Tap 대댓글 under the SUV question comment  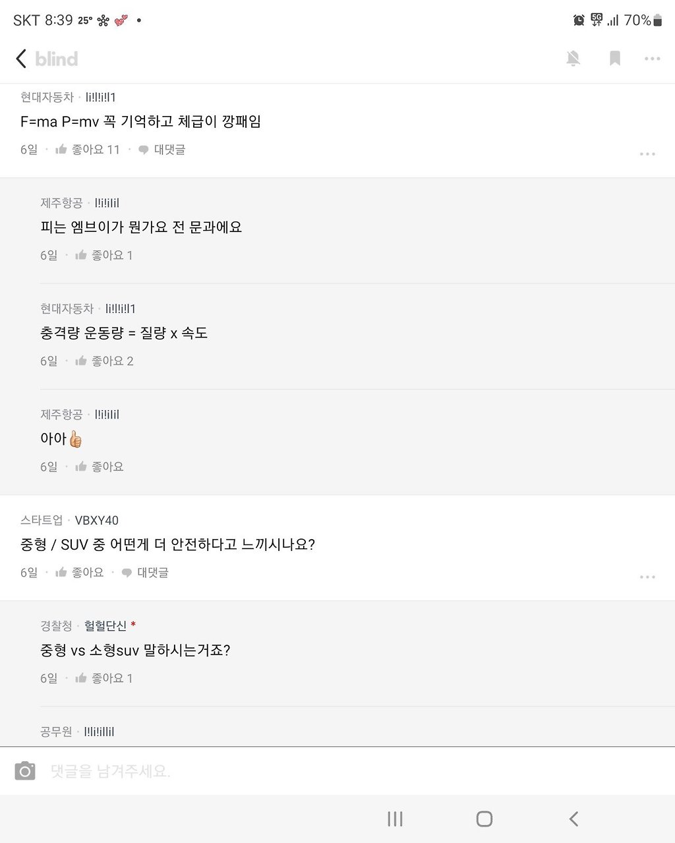(144, 573)
